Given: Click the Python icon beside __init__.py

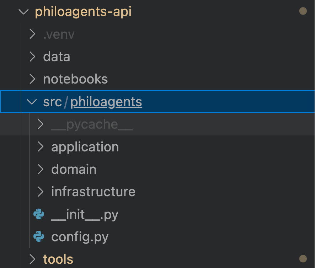Looking at the screenshot, I should [x=39, y=214].
